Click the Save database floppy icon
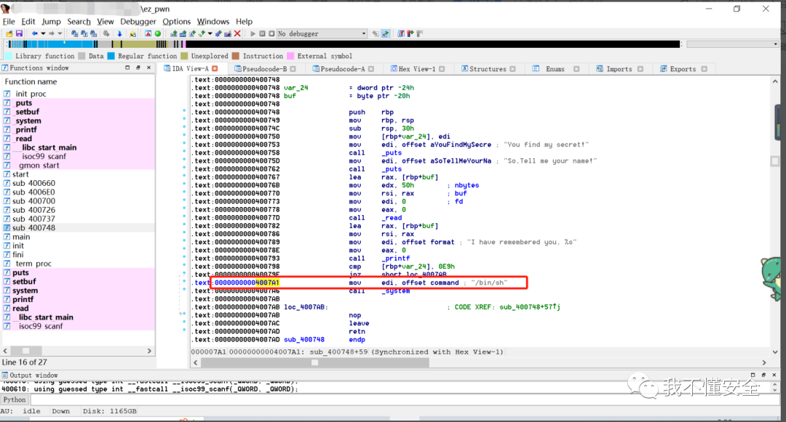The image size is (786, 422). pos(19,33)
